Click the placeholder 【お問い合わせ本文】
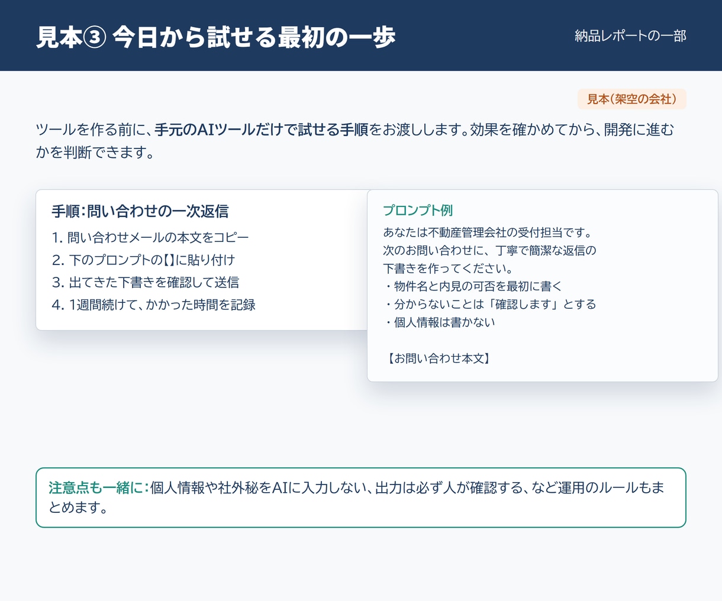 (439, 358)
